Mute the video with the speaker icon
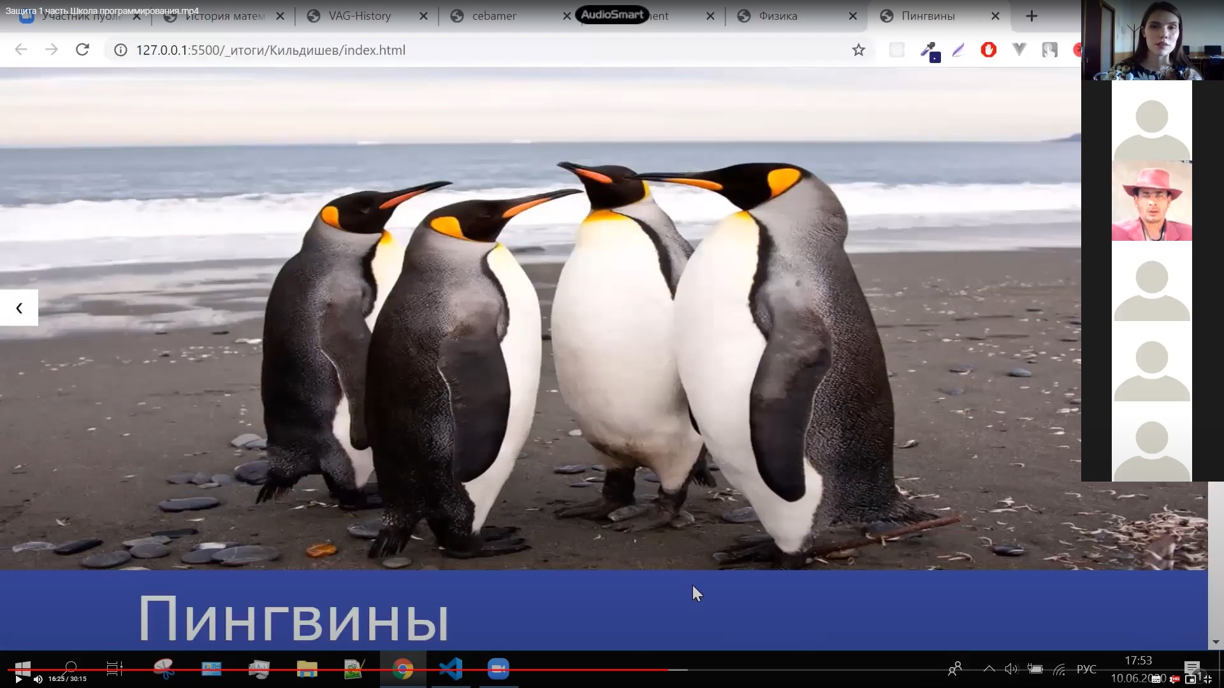The height and width of the screenshot is (688, 1224). pyautogui.click(x=38, y=679)
